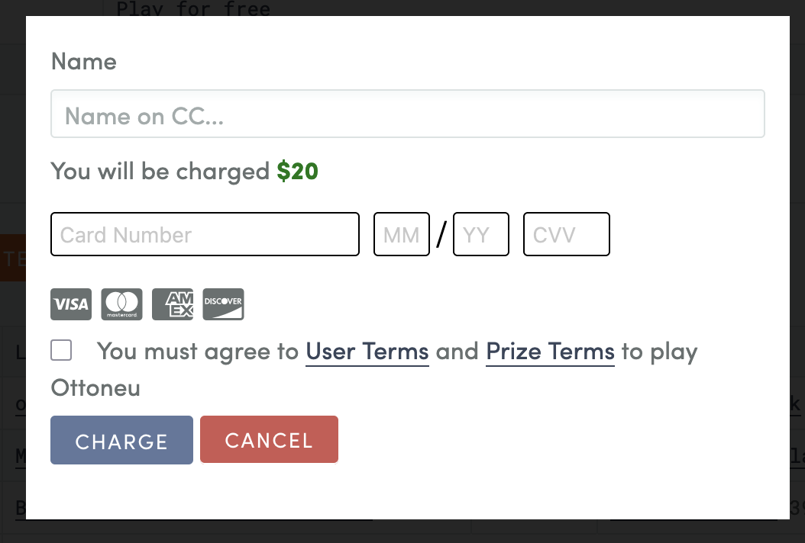The height and width of the screenshot is (543, 805).
Task: Click into the Card Number field
Action: [x=205, y=234]
